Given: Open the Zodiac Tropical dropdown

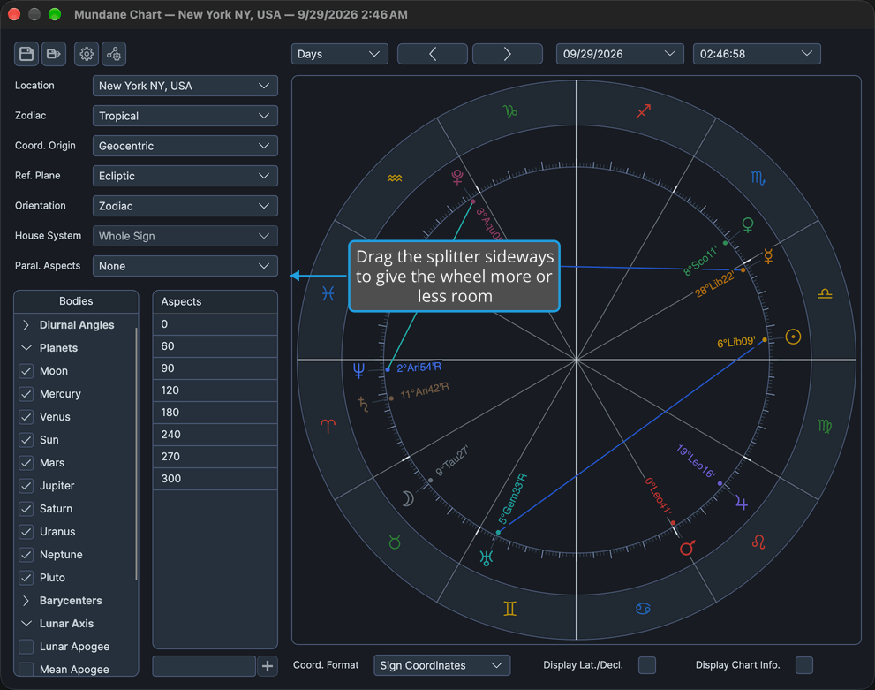Looking at the screenshot, I should click(x=185, y=116).
